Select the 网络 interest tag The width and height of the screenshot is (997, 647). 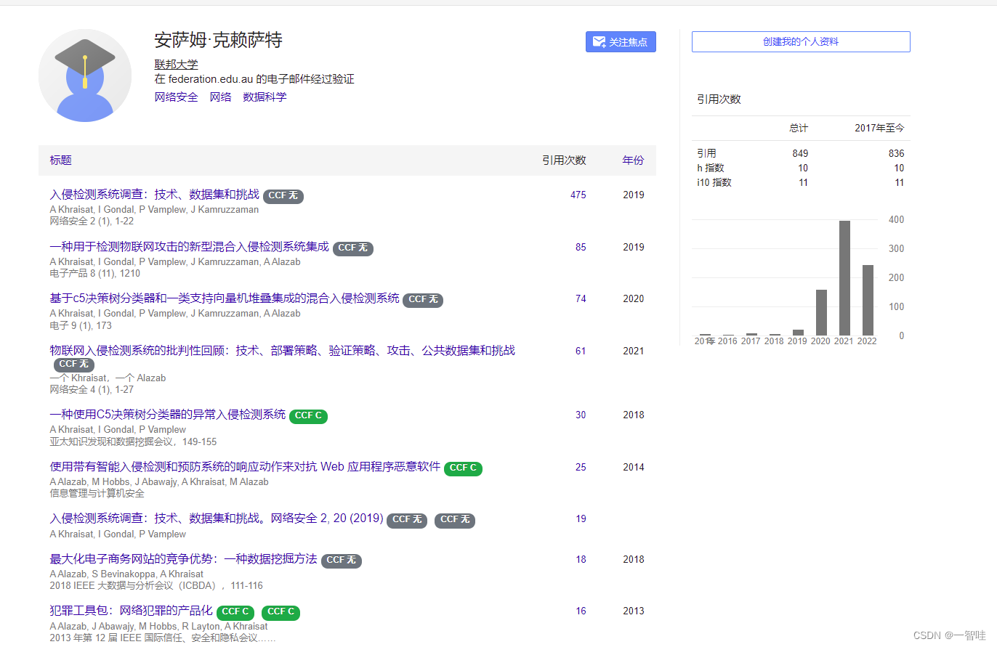(x=221, y=97)
